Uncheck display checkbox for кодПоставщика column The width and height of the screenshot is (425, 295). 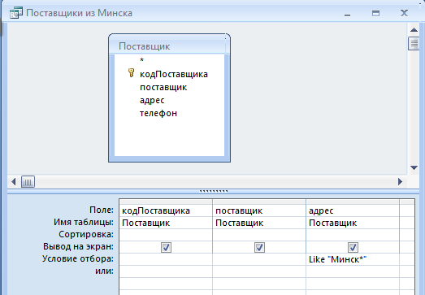click(x=166, y=247)
